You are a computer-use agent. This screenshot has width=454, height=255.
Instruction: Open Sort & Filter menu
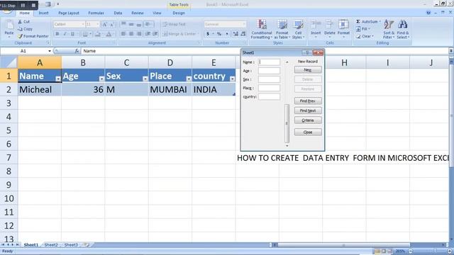click(389, 29)
